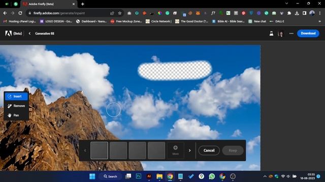
Task: Click the address bar URL
Action: [x=59, y=13]
